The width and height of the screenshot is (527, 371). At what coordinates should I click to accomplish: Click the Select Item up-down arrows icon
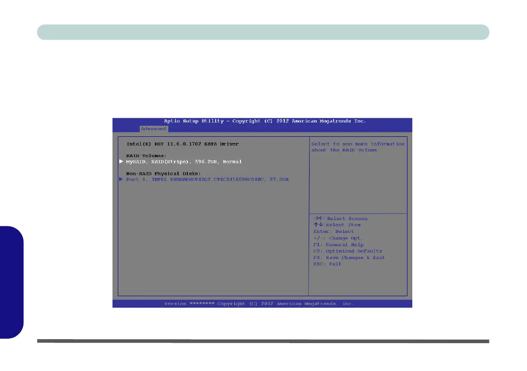pyautogui.click(x=318, y=225)
